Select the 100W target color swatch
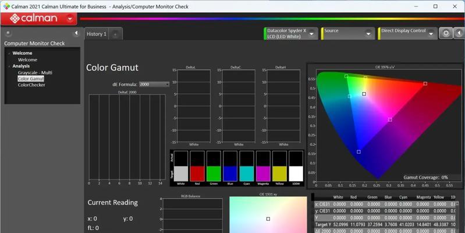This screenshot has height=233, width=465. pyautogui.click(x=296, y=174)
